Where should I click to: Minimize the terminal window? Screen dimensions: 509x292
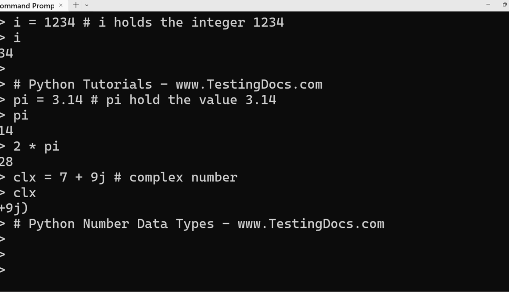(x=488, y=4)
